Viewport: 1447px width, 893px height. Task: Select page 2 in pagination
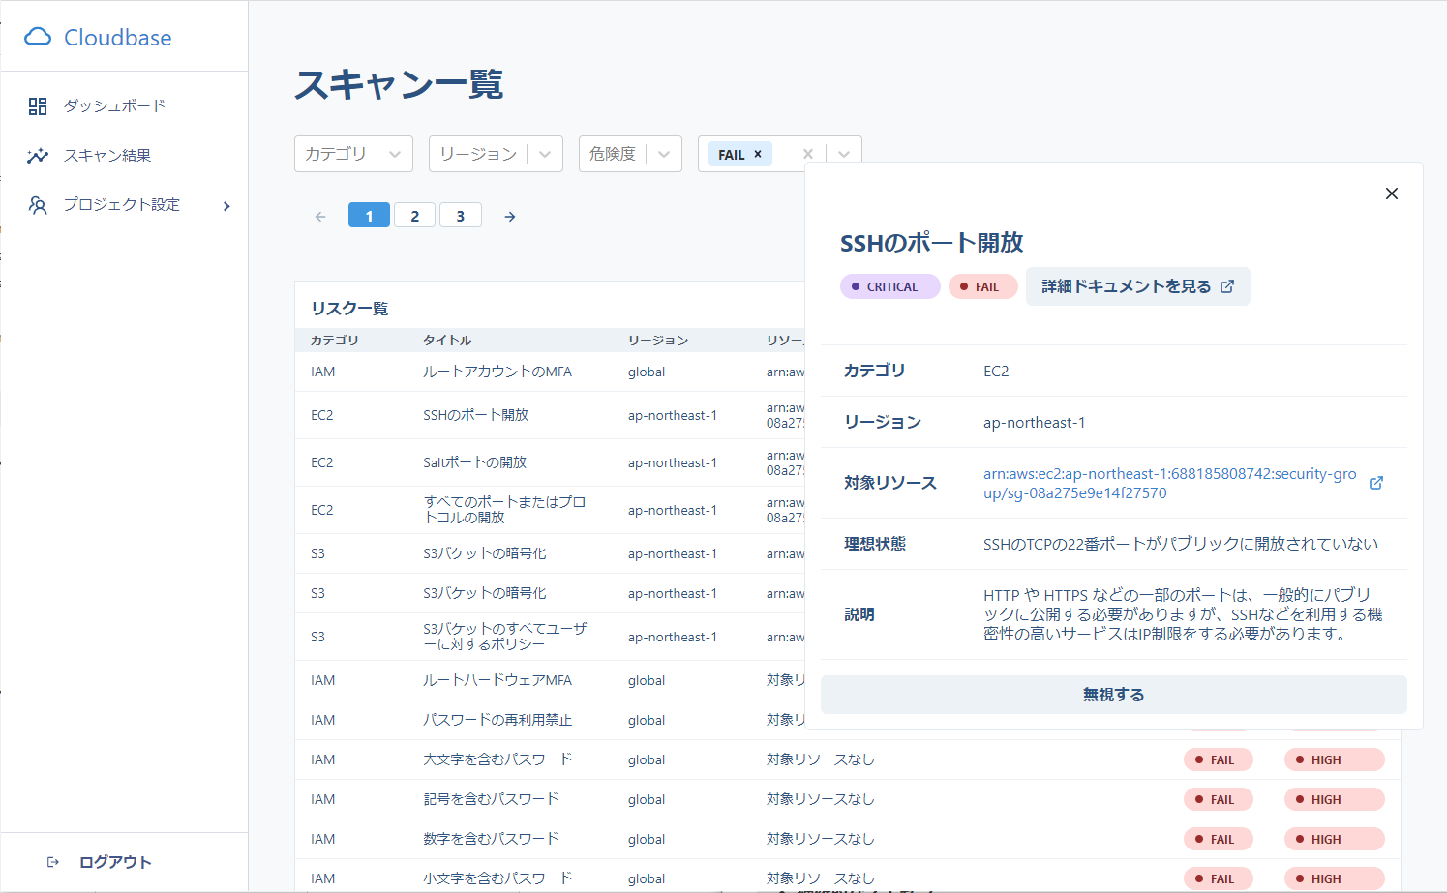click(414, 216)
